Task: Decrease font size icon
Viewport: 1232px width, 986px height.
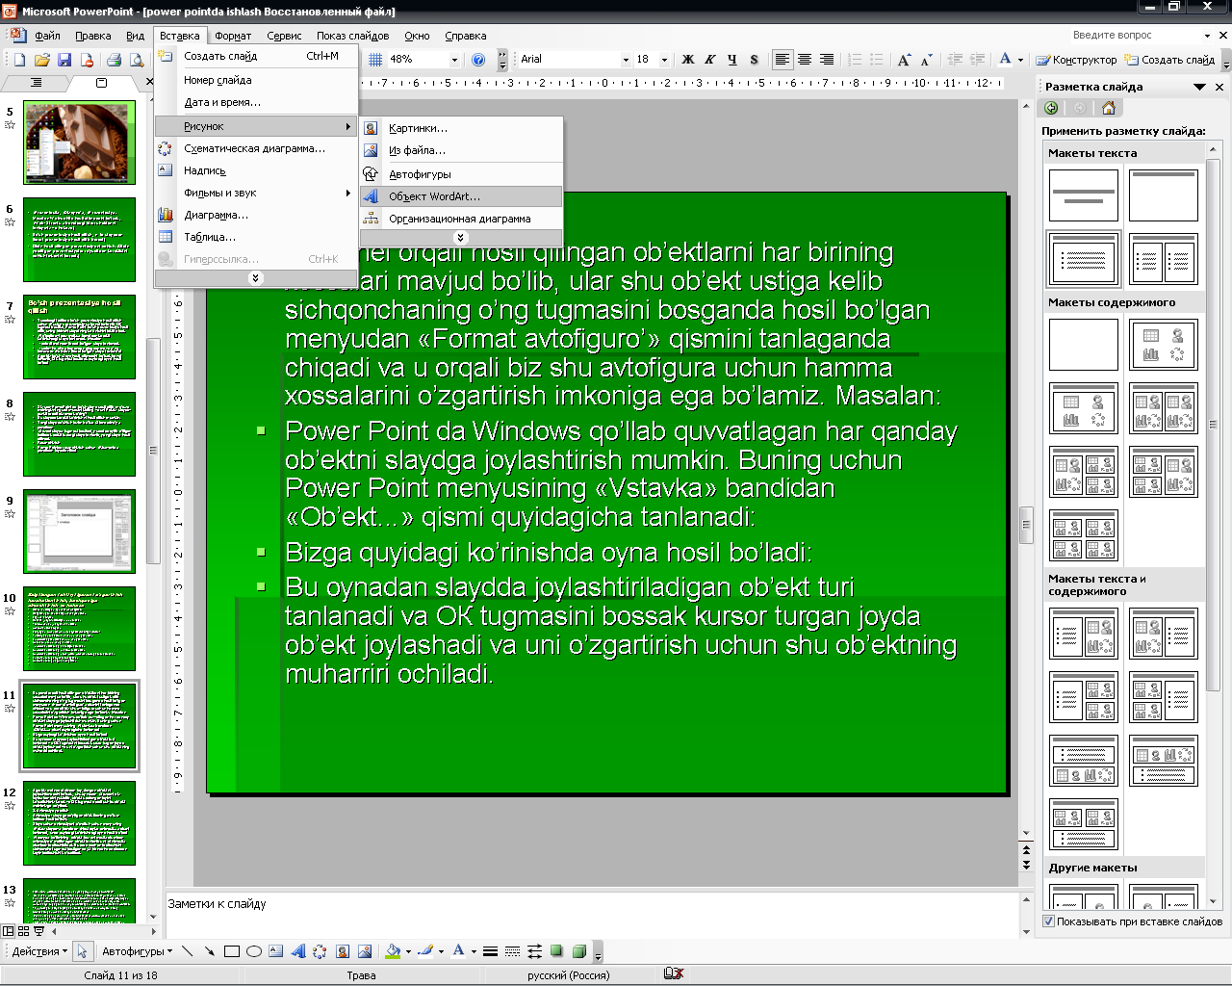Action: point(926,60)
